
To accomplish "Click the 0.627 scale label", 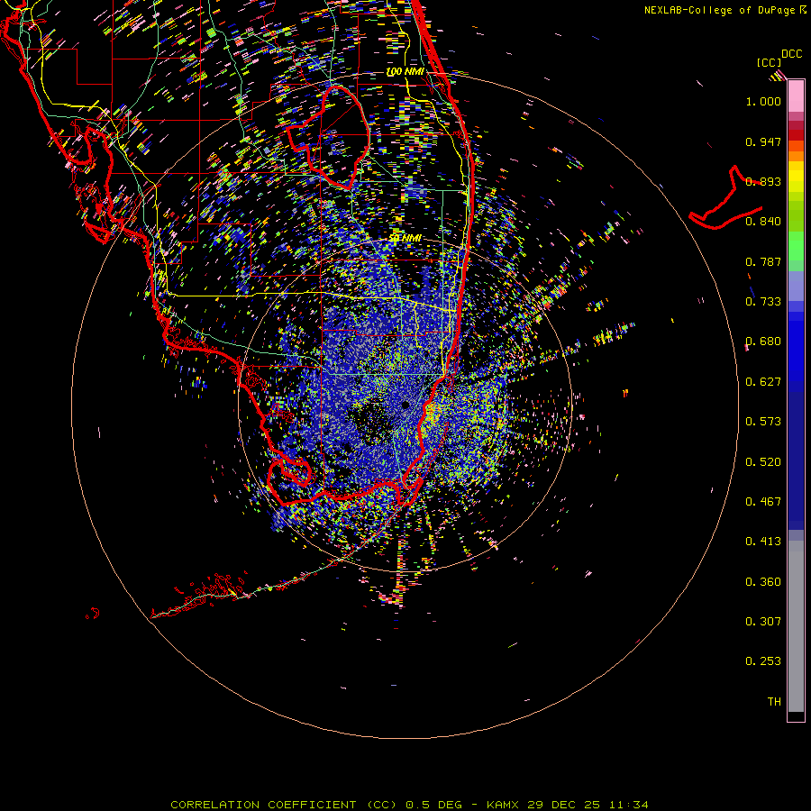I will pos(763,382).
